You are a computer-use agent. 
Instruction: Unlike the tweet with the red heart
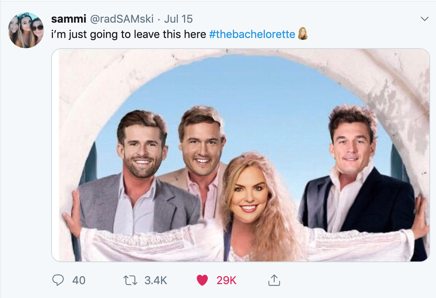tap(202, 280)
